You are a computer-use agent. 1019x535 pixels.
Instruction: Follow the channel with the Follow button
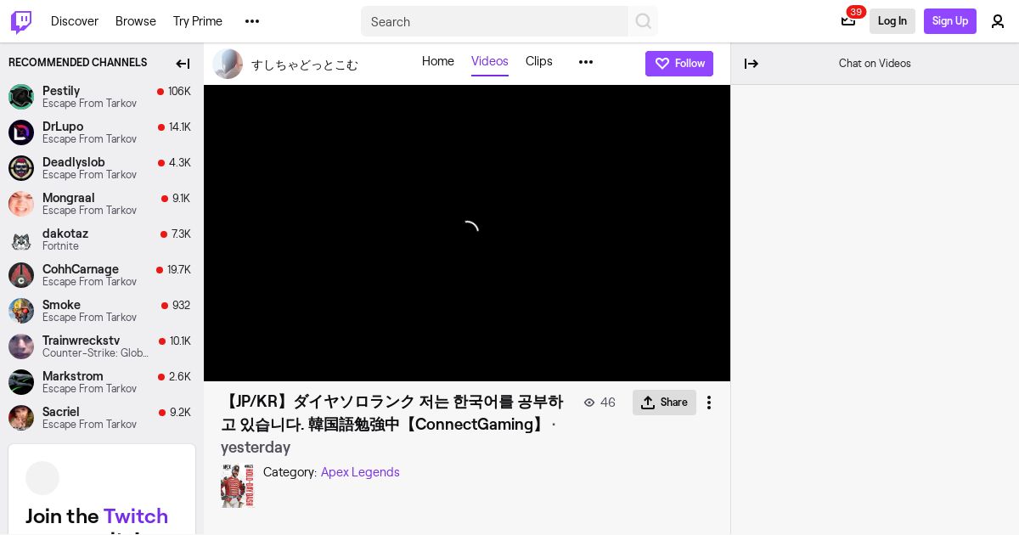[679, 64]
